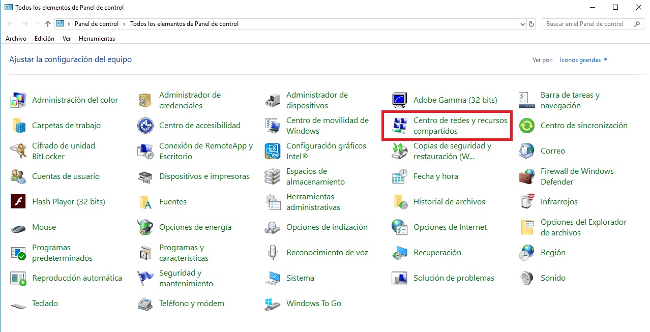Viewport: 650px width, 332px height.
Task: Open the Historial de archivos icon
Action: point(400,202)
